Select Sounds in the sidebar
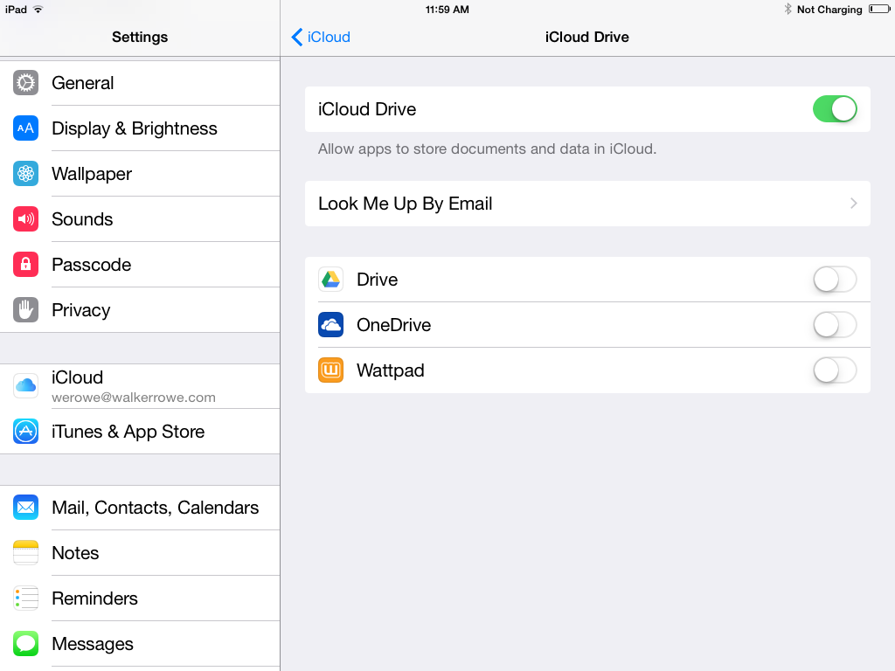 (x=140, y=219)
